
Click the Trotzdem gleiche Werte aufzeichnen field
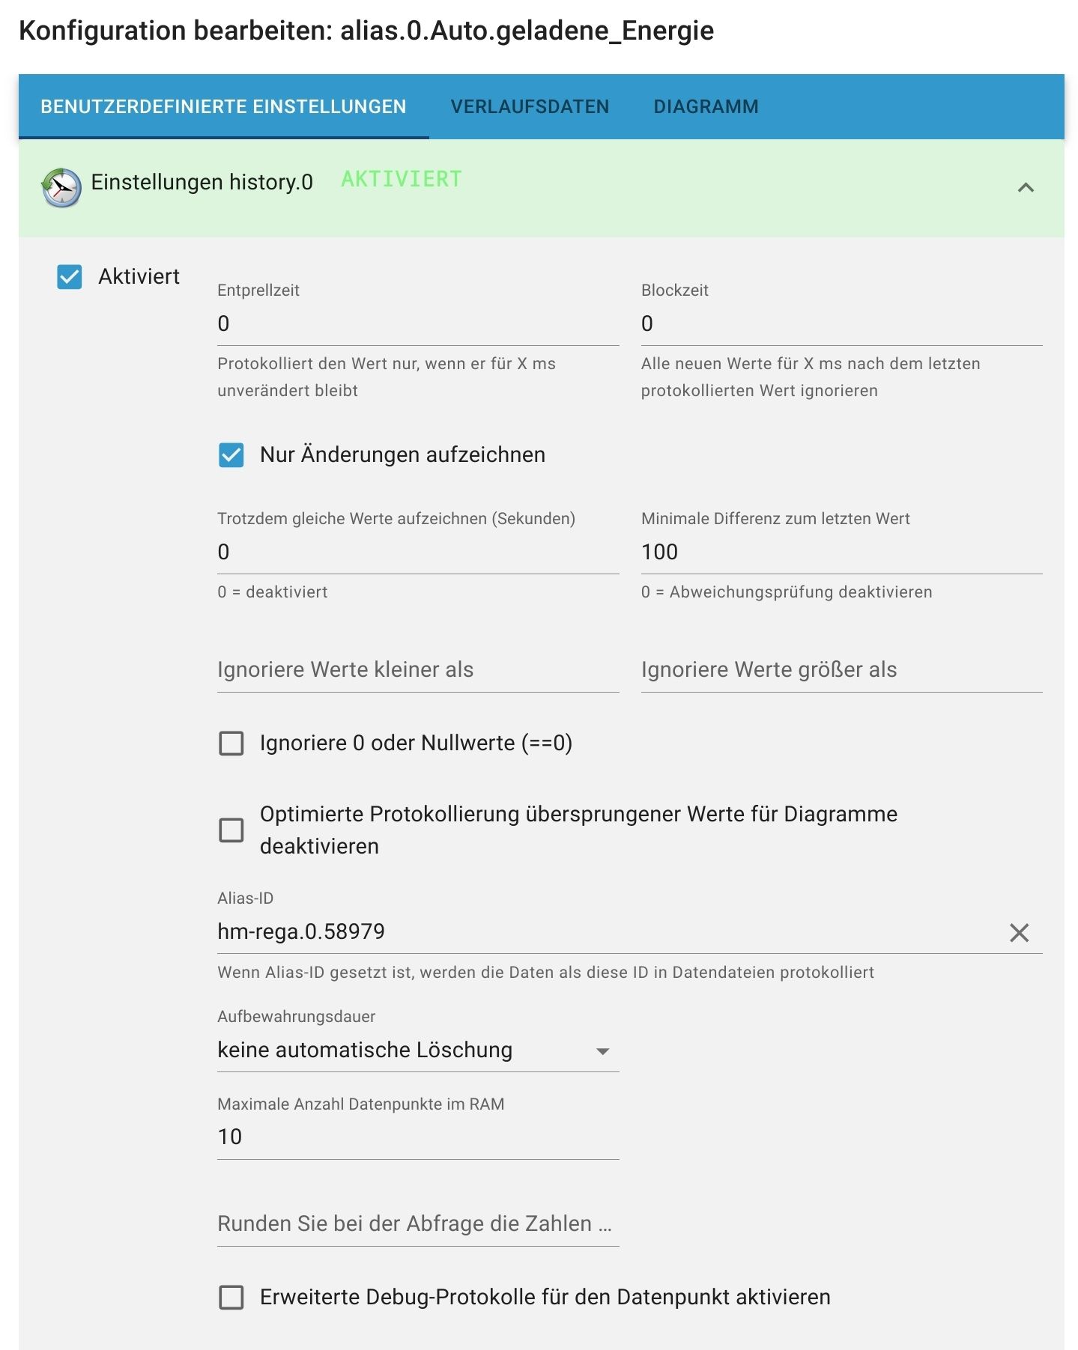417,553
